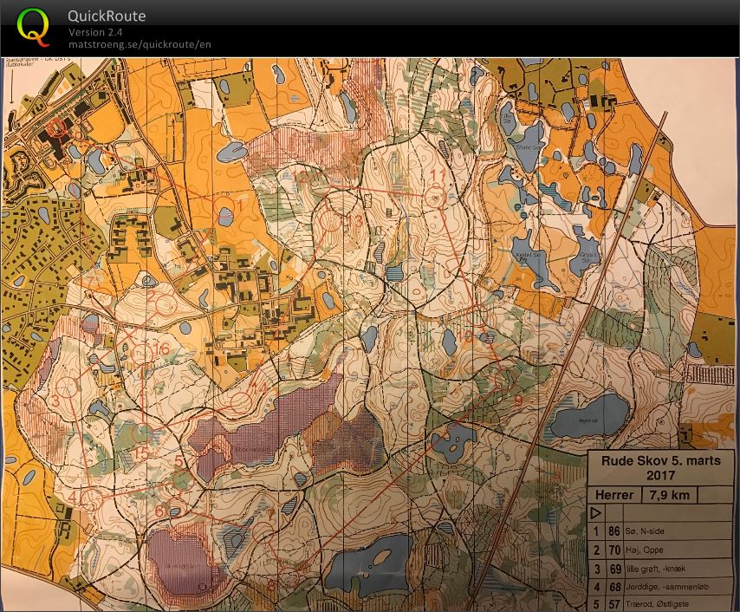Click the start triangle in the control table

click(x=596, y=513)
